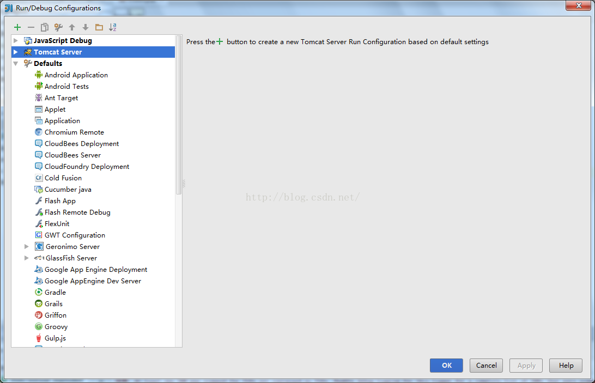Image resolution: width=595 pixels, height=383 pixels.
Task: Remove configuration with minus icon
Action: tap(31, 27)
